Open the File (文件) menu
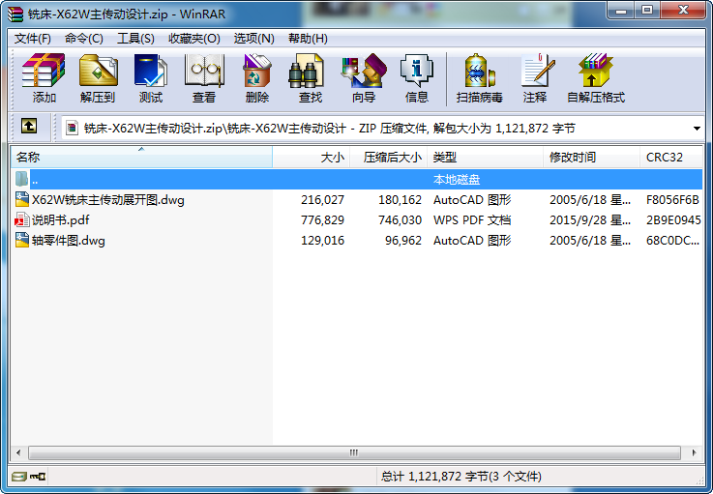This screenshot has height=494, width=713. [32, 39]
